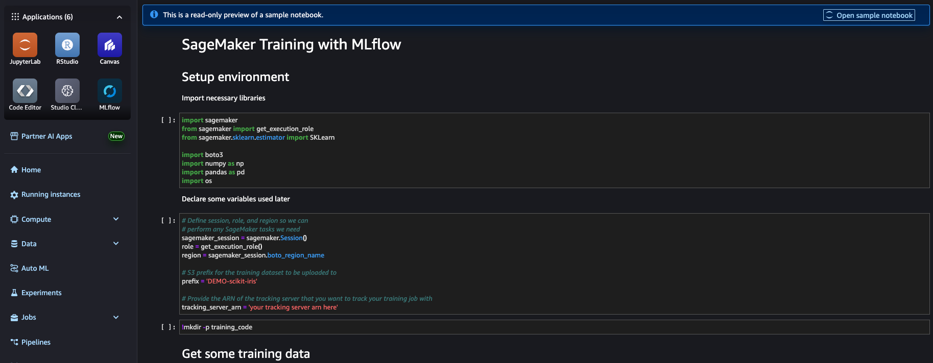
Task: Collapse the Applications section
Action: pyautogui.click(x=119, y=16)
